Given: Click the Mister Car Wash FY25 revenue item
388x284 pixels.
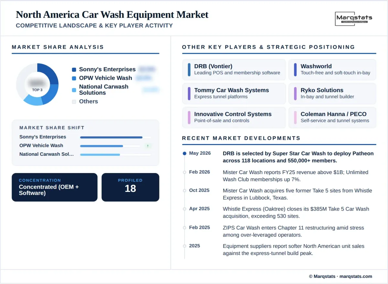Looking at the screenshot, I should click(x=296, y=176).
